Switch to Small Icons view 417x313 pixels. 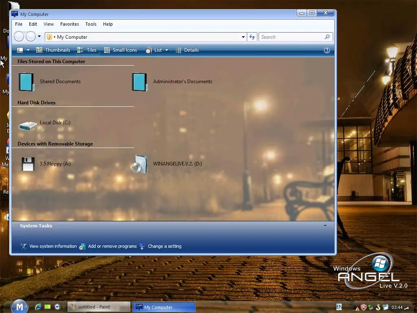[x=121, y=50]
